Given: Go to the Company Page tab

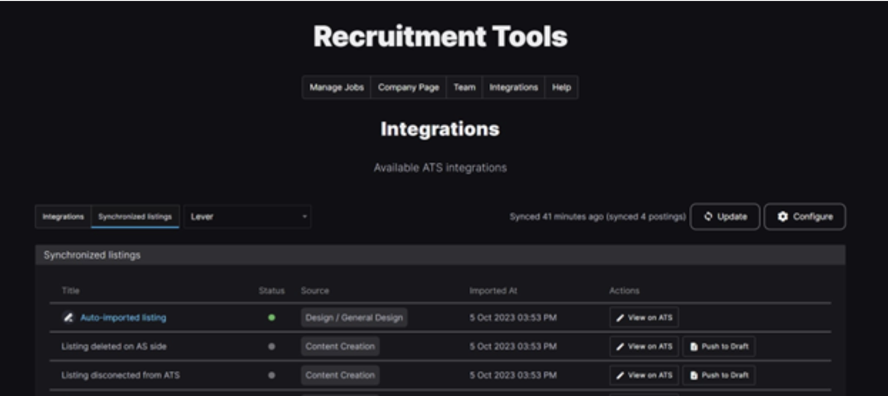Looking at the screenshot, I should pos(408,87).
